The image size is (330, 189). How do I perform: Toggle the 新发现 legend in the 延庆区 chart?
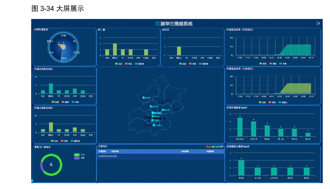[204, 64]
